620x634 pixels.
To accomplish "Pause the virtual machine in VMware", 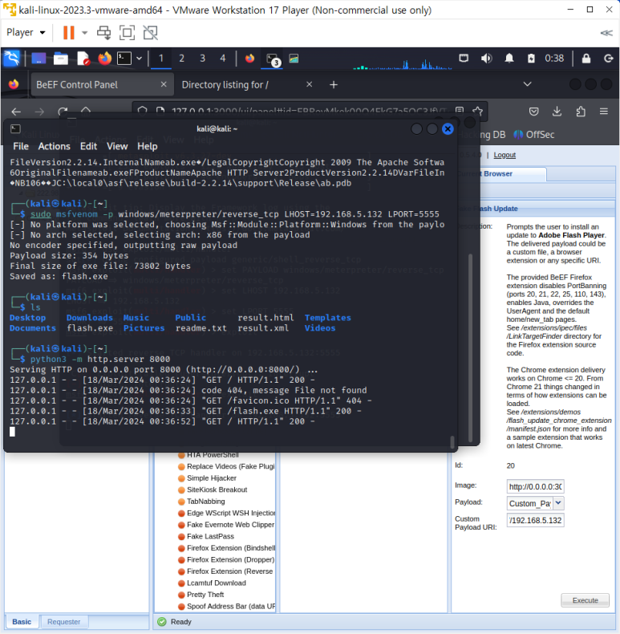I will 69,32.
